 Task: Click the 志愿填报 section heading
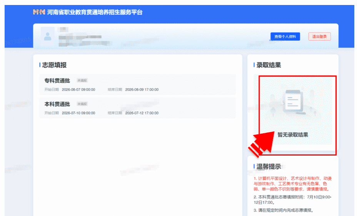click(x=54, y=65)
